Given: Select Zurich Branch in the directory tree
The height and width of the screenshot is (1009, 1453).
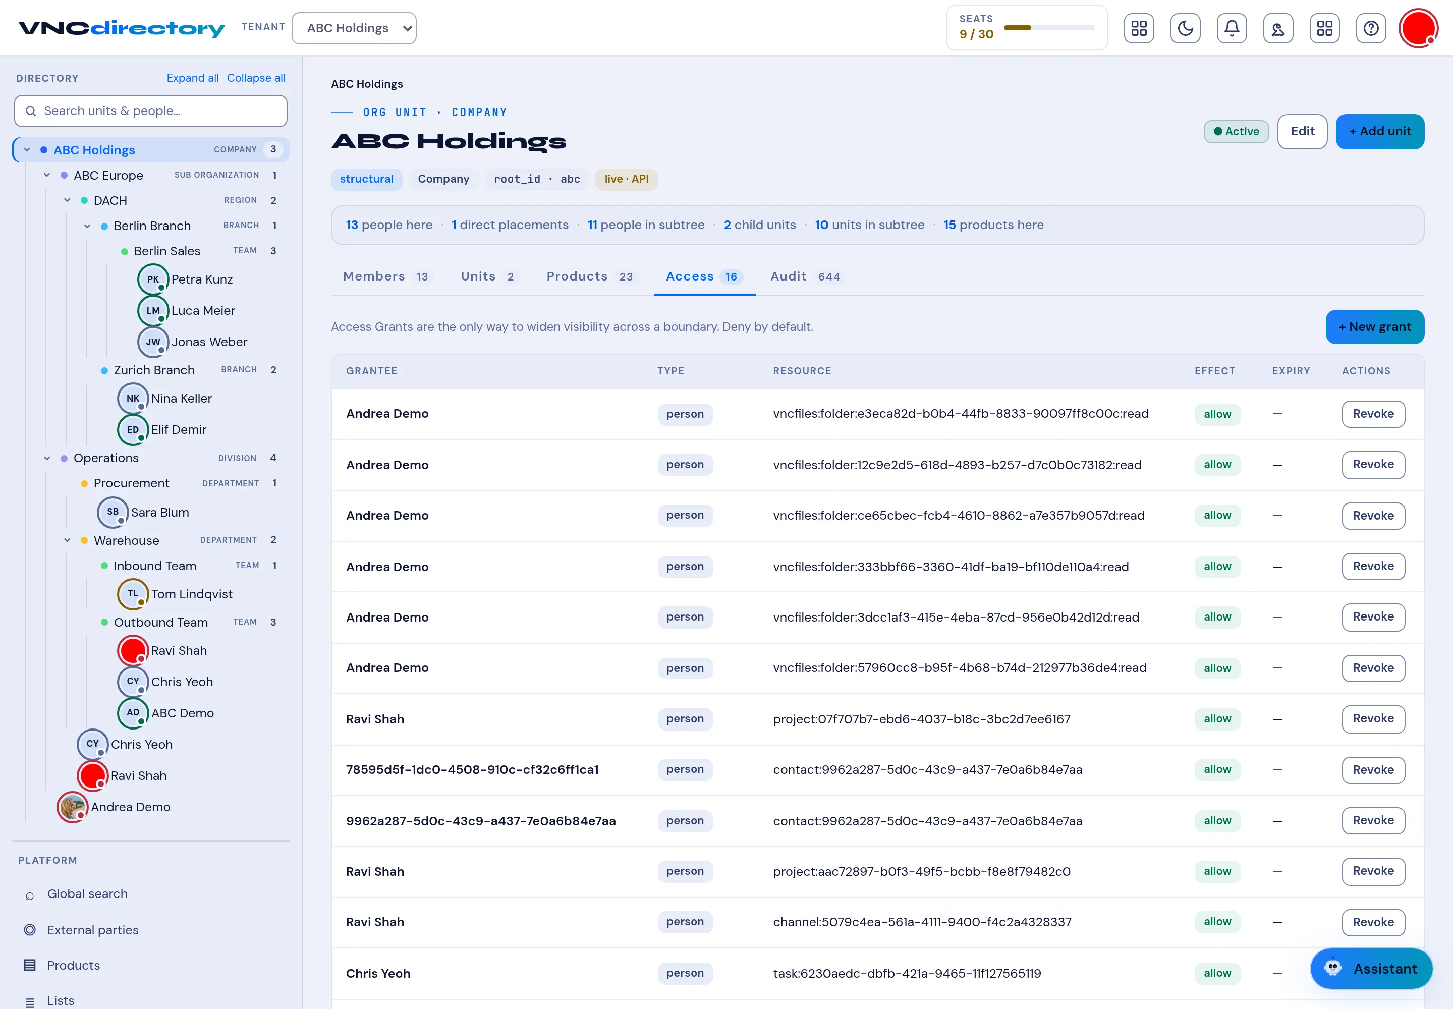Looking at the screenshot, I should point(154,370).
